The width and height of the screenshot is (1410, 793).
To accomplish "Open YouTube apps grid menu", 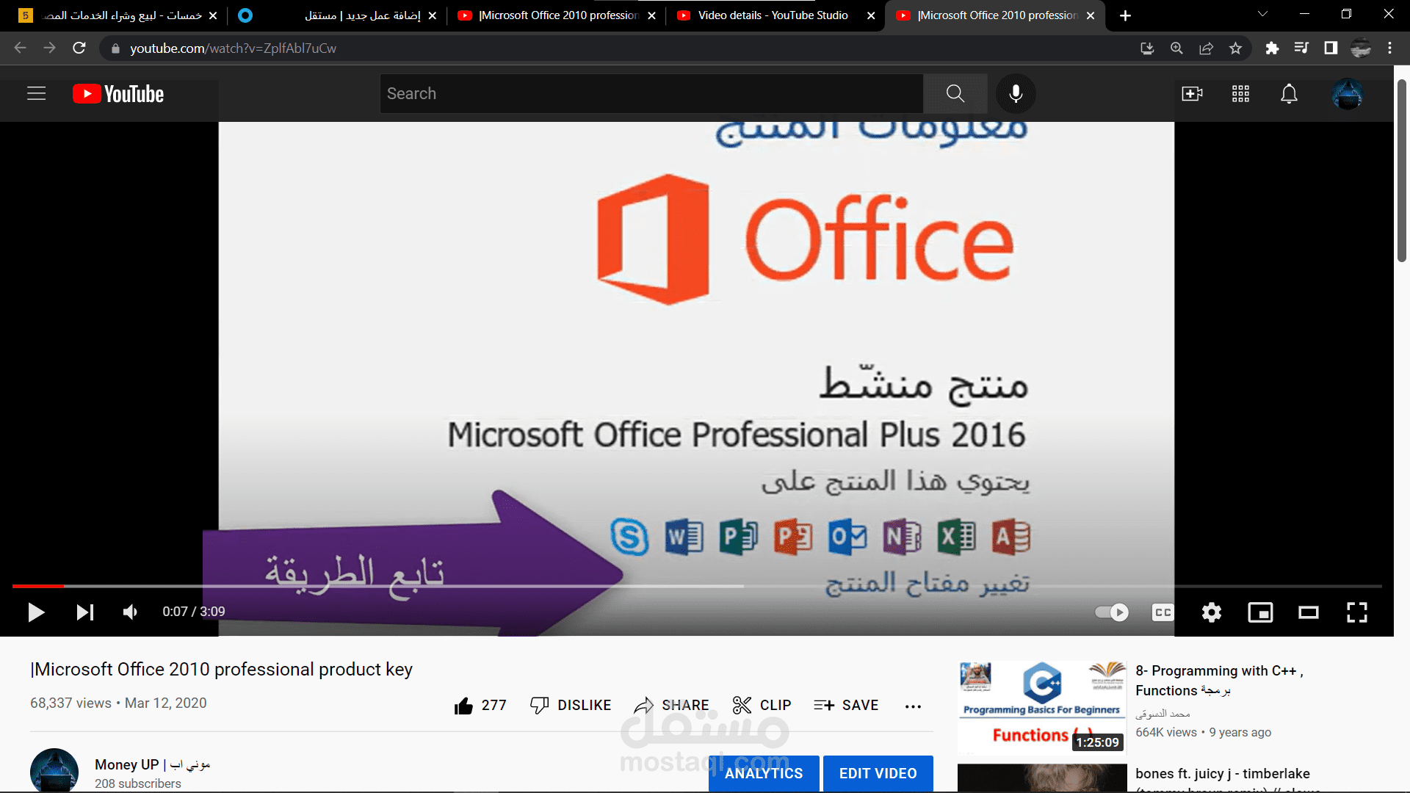I will pyautogui.click(x=1240, y=93).
